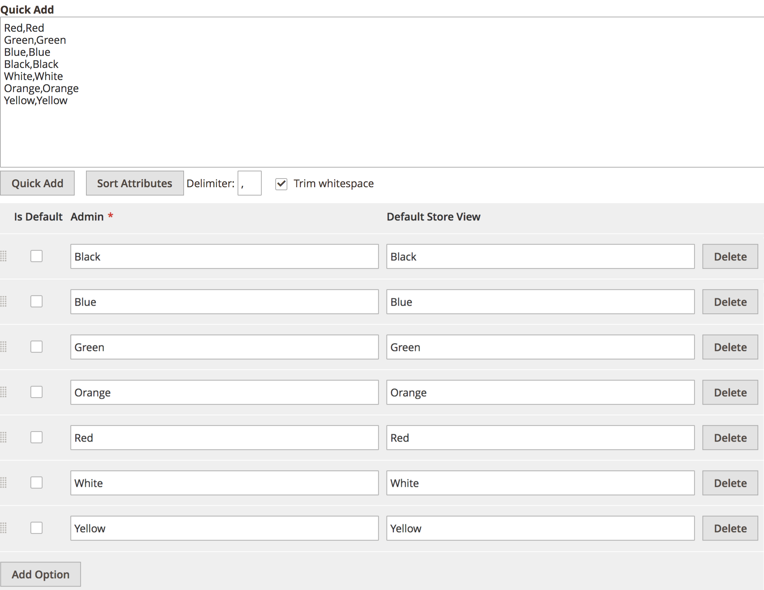The width and height of the screenshot is (764, 590).
Task: Edit Admin field containing White
Action: 224,483
